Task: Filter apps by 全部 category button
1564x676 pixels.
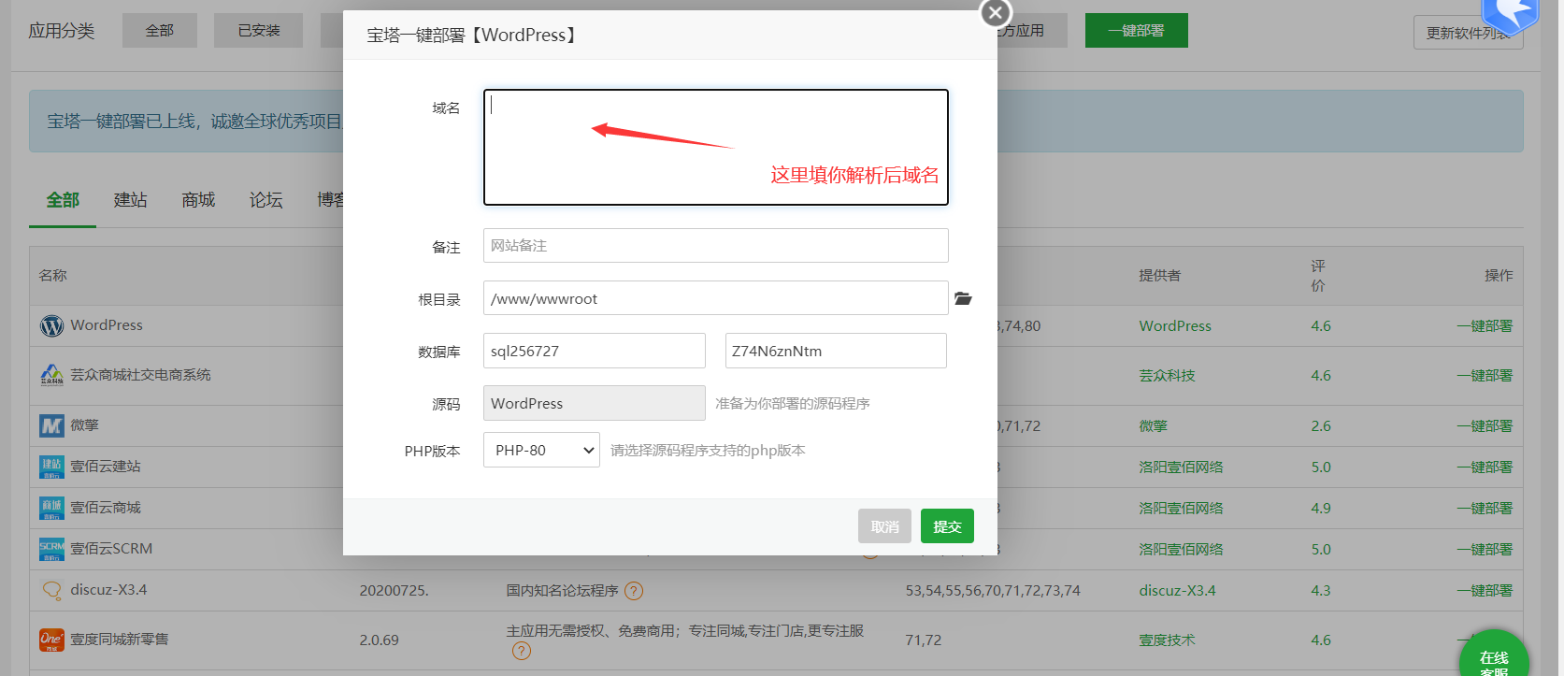Action: [x=160, y=30]
